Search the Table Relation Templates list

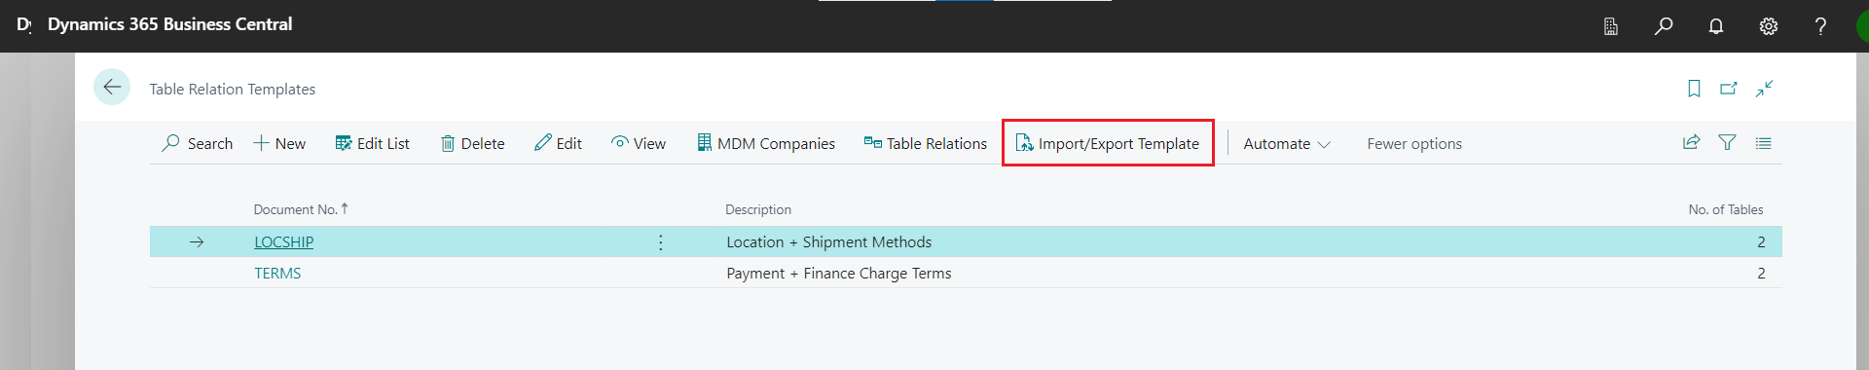pyautogui.click(x=198, y=143)
